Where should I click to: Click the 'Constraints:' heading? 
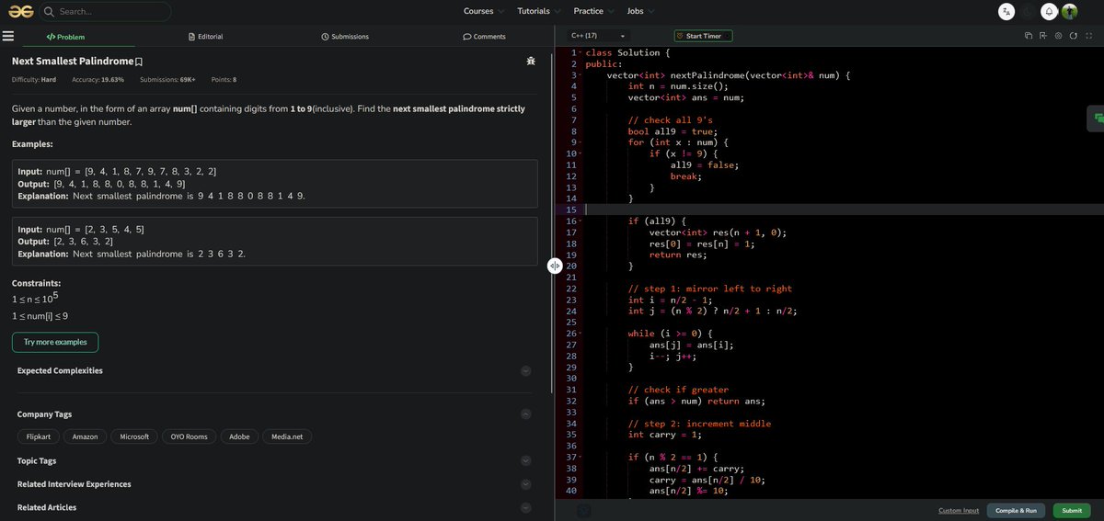tap(37, 283)
